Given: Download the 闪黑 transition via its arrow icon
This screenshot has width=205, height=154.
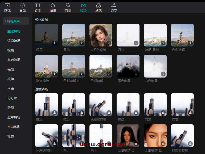Looking at the screenshot, I should (55, 43).
